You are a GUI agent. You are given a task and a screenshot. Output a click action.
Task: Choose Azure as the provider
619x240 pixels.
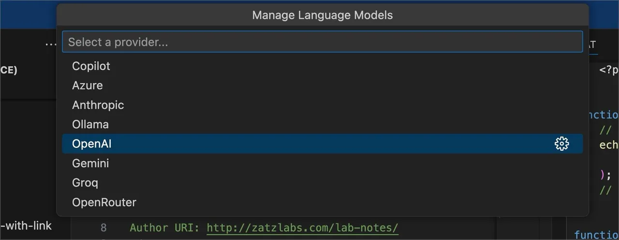tap(322, 85)
